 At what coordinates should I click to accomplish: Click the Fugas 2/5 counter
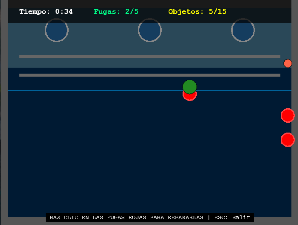[x=116, y=12]
